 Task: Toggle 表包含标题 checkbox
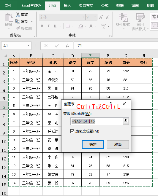click(x=72, y=131)
